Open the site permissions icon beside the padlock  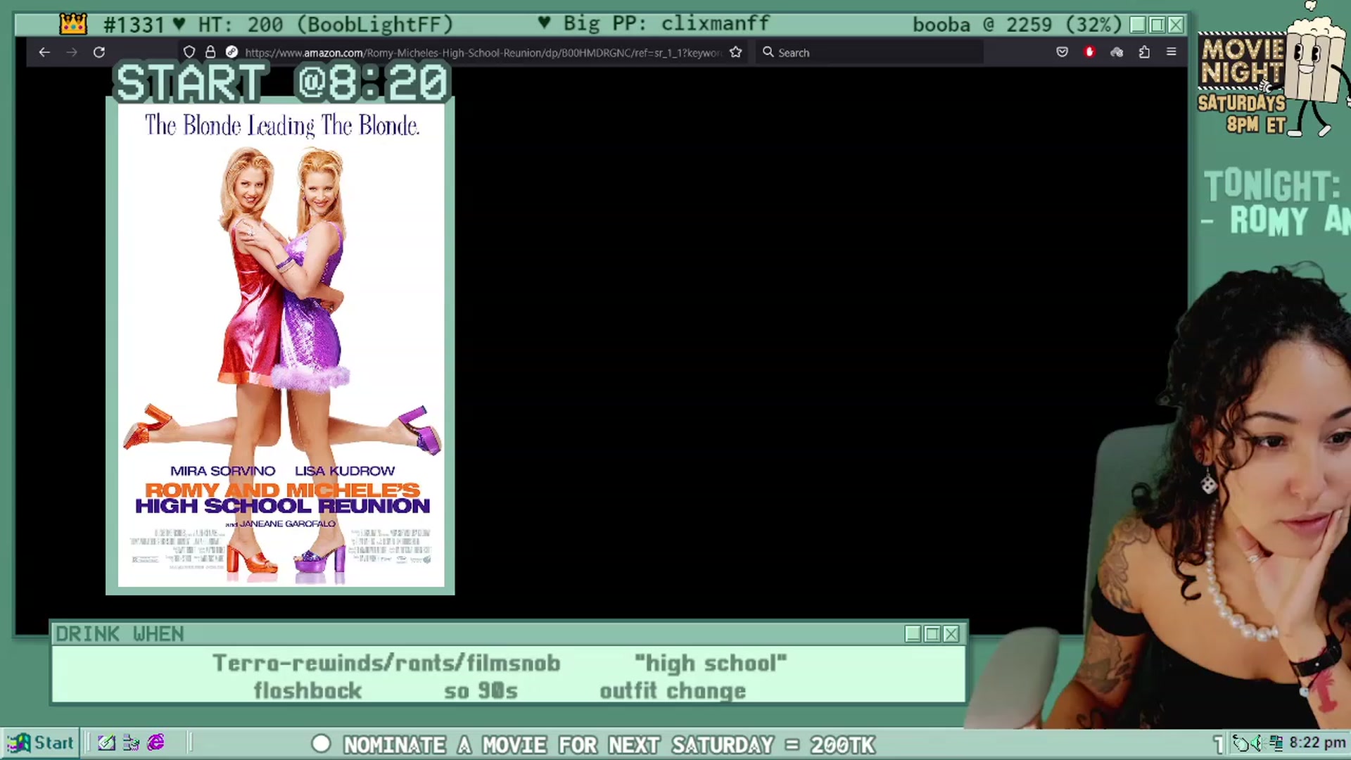tap(231, 52)
